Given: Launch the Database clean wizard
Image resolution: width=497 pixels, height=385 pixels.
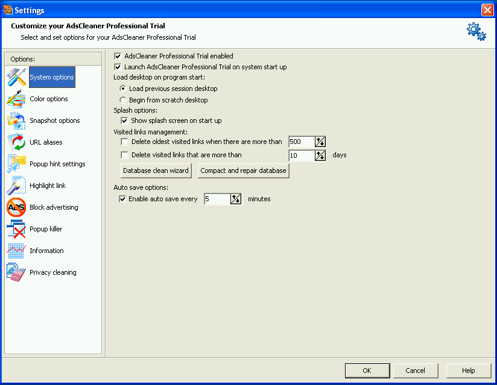Looking at the screenshot, I should [156, 171].
